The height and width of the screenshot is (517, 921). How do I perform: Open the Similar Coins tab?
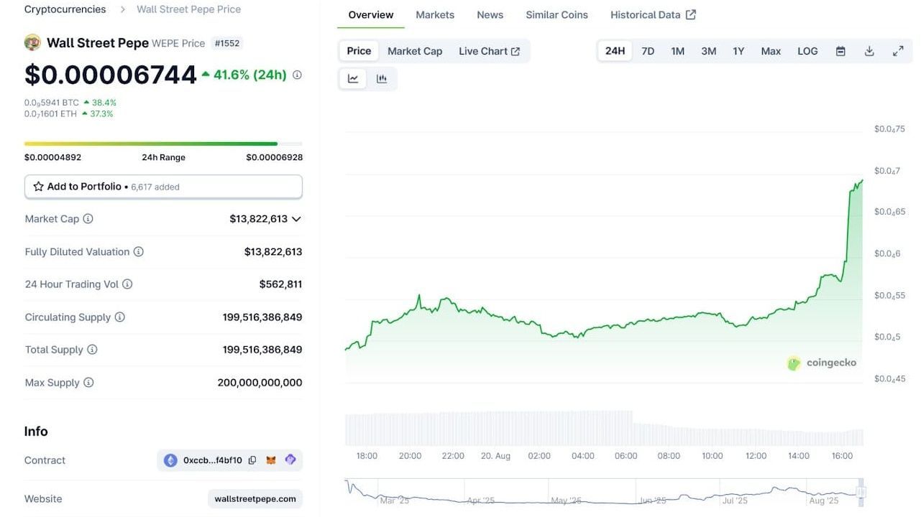coord(556,14)
